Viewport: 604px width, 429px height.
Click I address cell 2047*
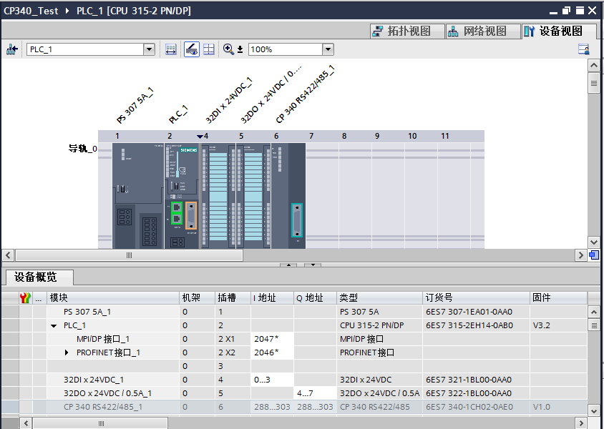pos(272,339)
